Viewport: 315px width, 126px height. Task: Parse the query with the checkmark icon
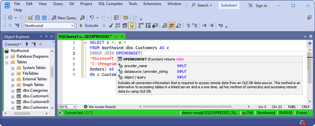point(111,26)
